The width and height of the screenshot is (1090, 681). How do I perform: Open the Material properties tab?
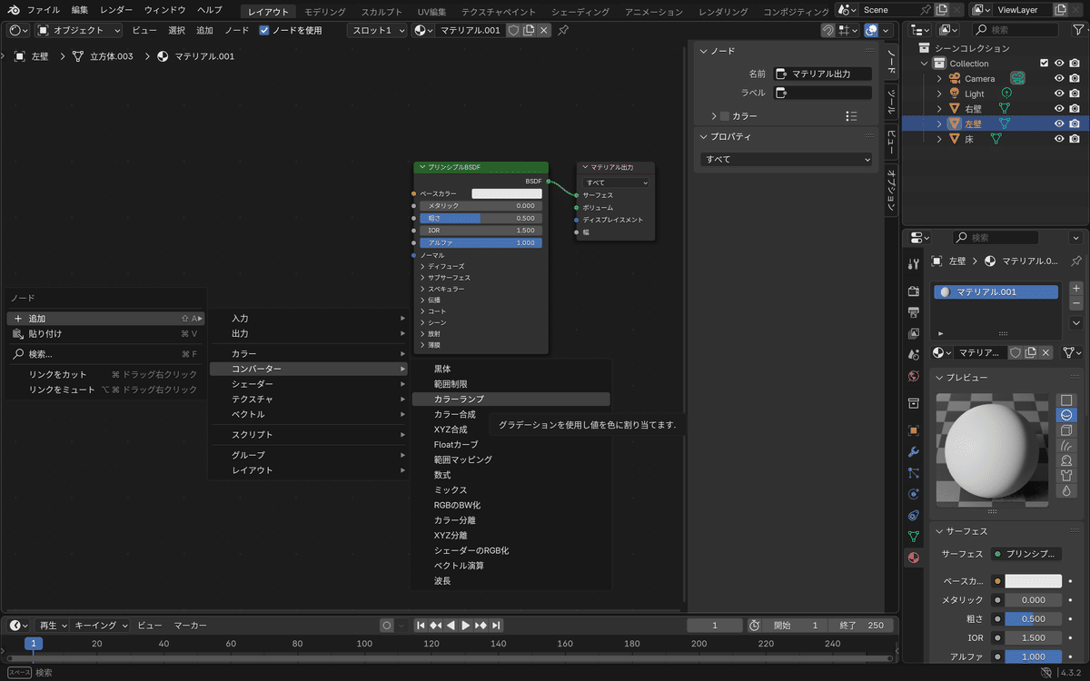(914, 558)
